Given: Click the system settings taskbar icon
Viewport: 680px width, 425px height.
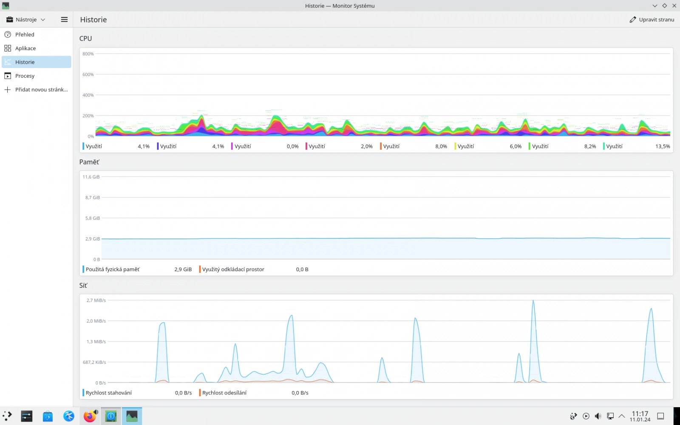Looking at the screenshot, I should point(27,416).
